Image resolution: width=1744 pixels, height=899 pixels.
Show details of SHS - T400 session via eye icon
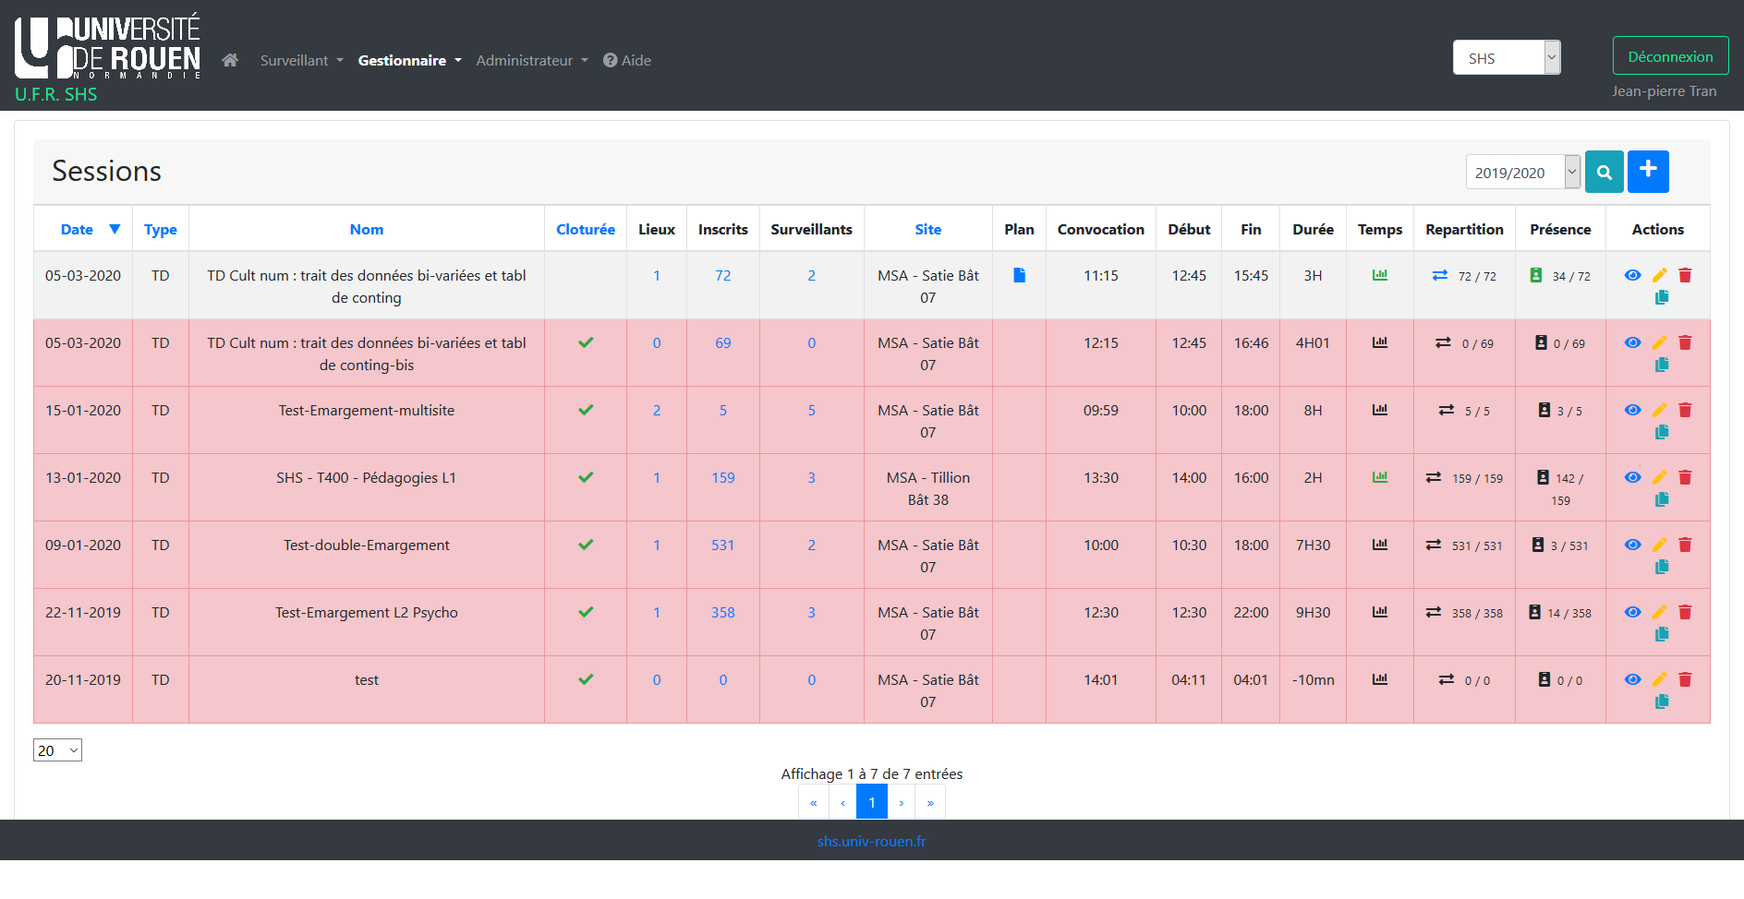coord(1632,478)
